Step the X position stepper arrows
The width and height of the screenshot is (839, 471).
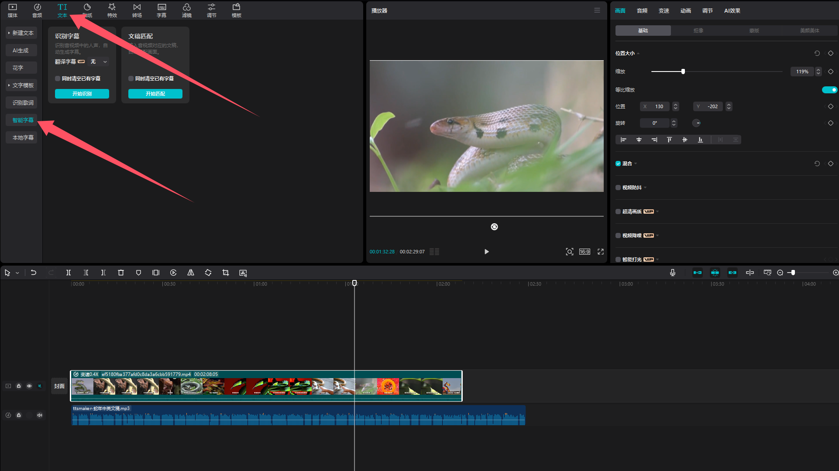tap(676, 106)
